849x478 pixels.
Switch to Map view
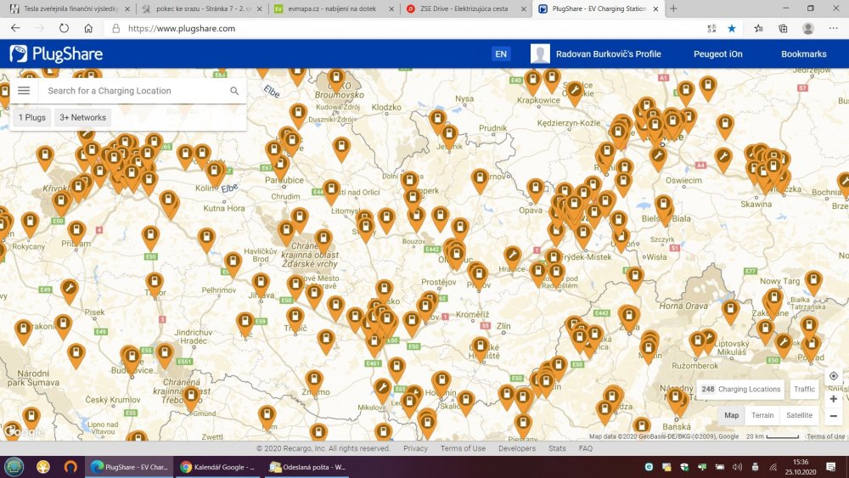tap(732, 415)
